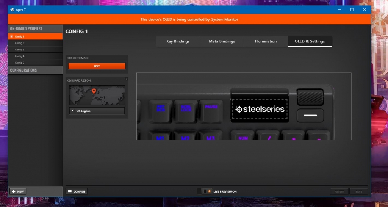The width and height of the screenshot is (388, 207).
Task: Click the media button below the roller
Action: click(x=310, y=115)
